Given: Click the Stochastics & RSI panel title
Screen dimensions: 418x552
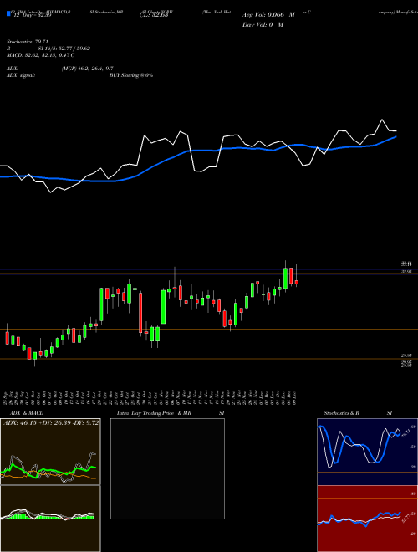Looking at the screenshot, I should [x=358, y=413].
